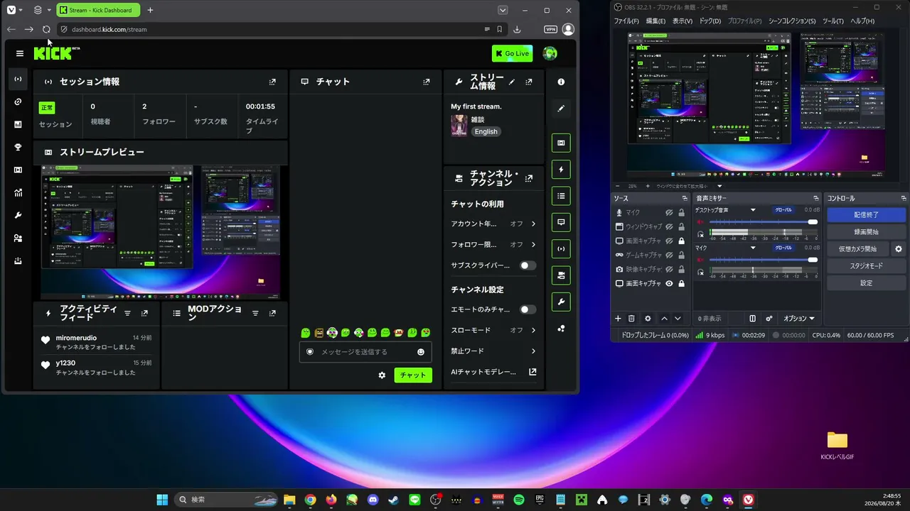Open advanced audio properties gears in 音声ミキサー
This screenshot has height=511, width=910.
tap(769, 319)
